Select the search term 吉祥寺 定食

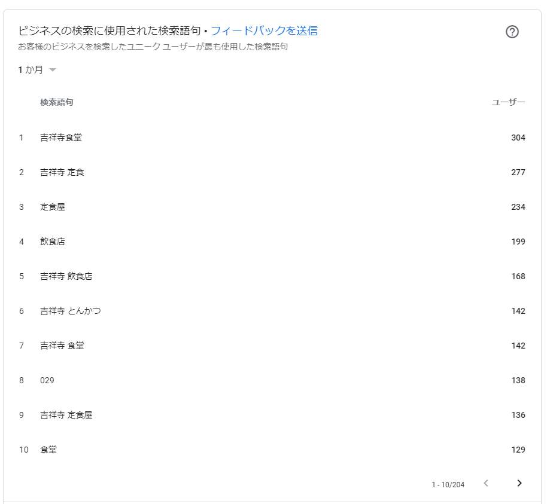[x=62, y=172]
